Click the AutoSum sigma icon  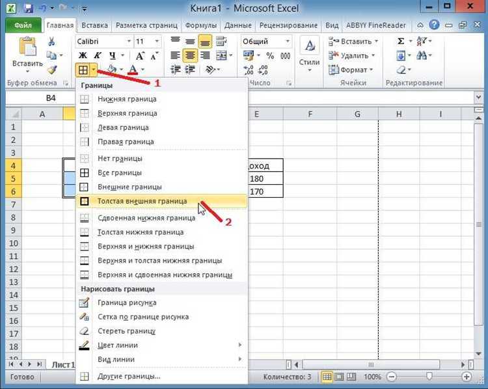401,41
